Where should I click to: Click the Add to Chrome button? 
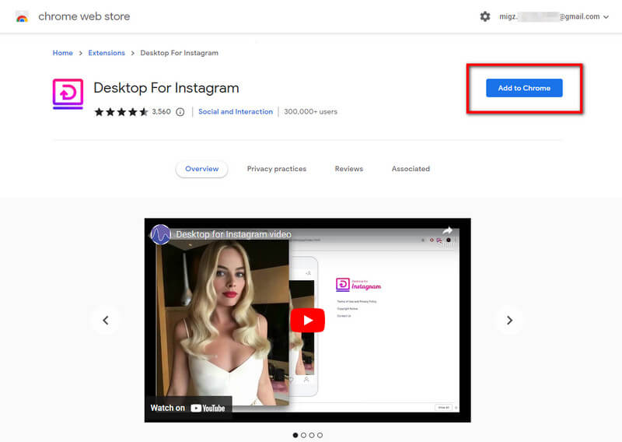(524, 88)
